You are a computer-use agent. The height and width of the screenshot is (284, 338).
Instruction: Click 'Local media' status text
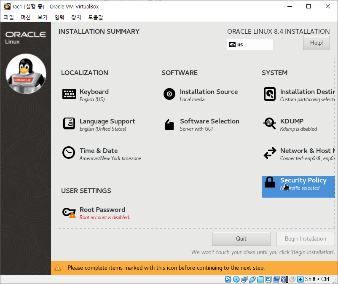pos(192,99)
